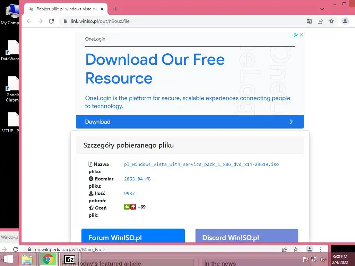Open Discord WinISO.pl button
355x266 pixels.
(247, 236)
